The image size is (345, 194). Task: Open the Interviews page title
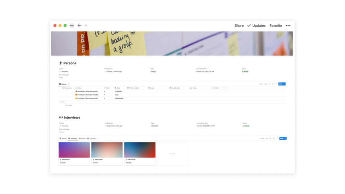pos(72,117)
